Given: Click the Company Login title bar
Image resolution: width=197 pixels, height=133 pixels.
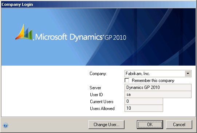Looking at the screenshot, I should [98, 4].
